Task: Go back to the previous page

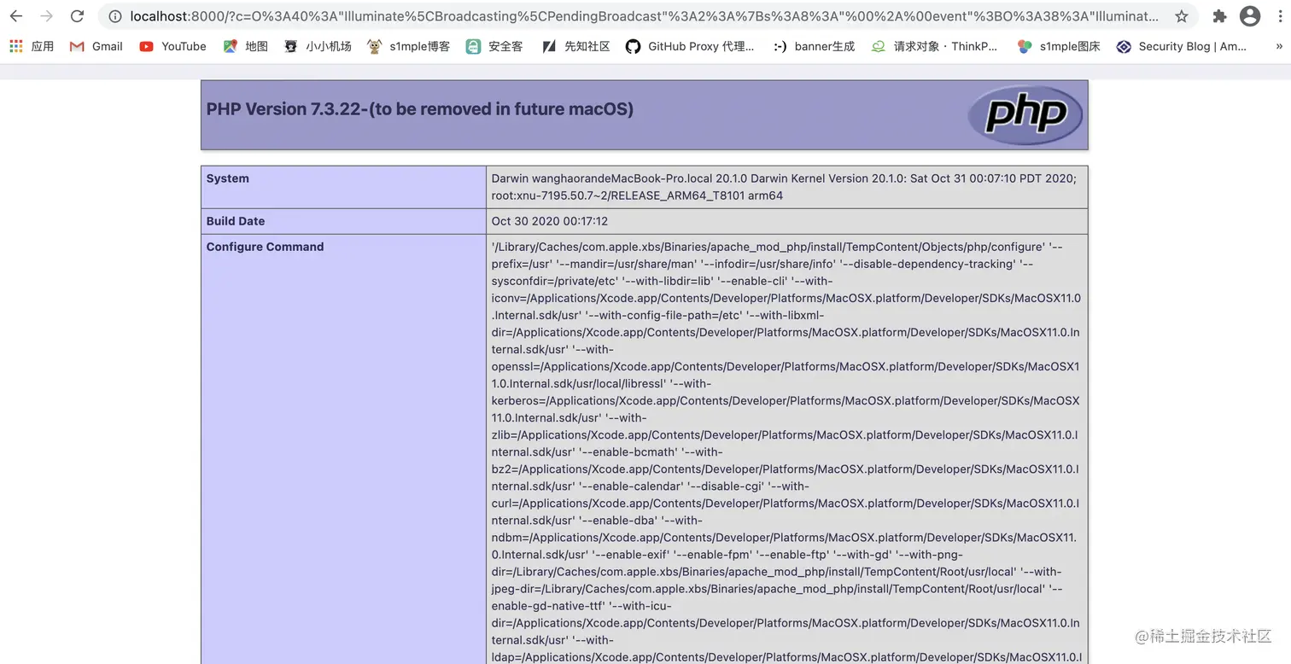Action: click(16, 16)
